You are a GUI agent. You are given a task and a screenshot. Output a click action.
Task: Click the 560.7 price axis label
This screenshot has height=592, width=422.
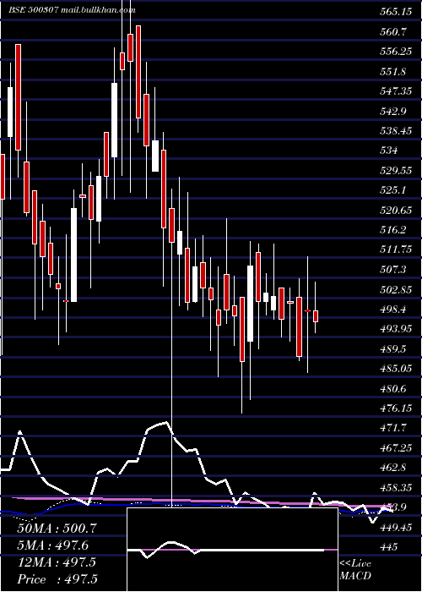pos(392,32)
